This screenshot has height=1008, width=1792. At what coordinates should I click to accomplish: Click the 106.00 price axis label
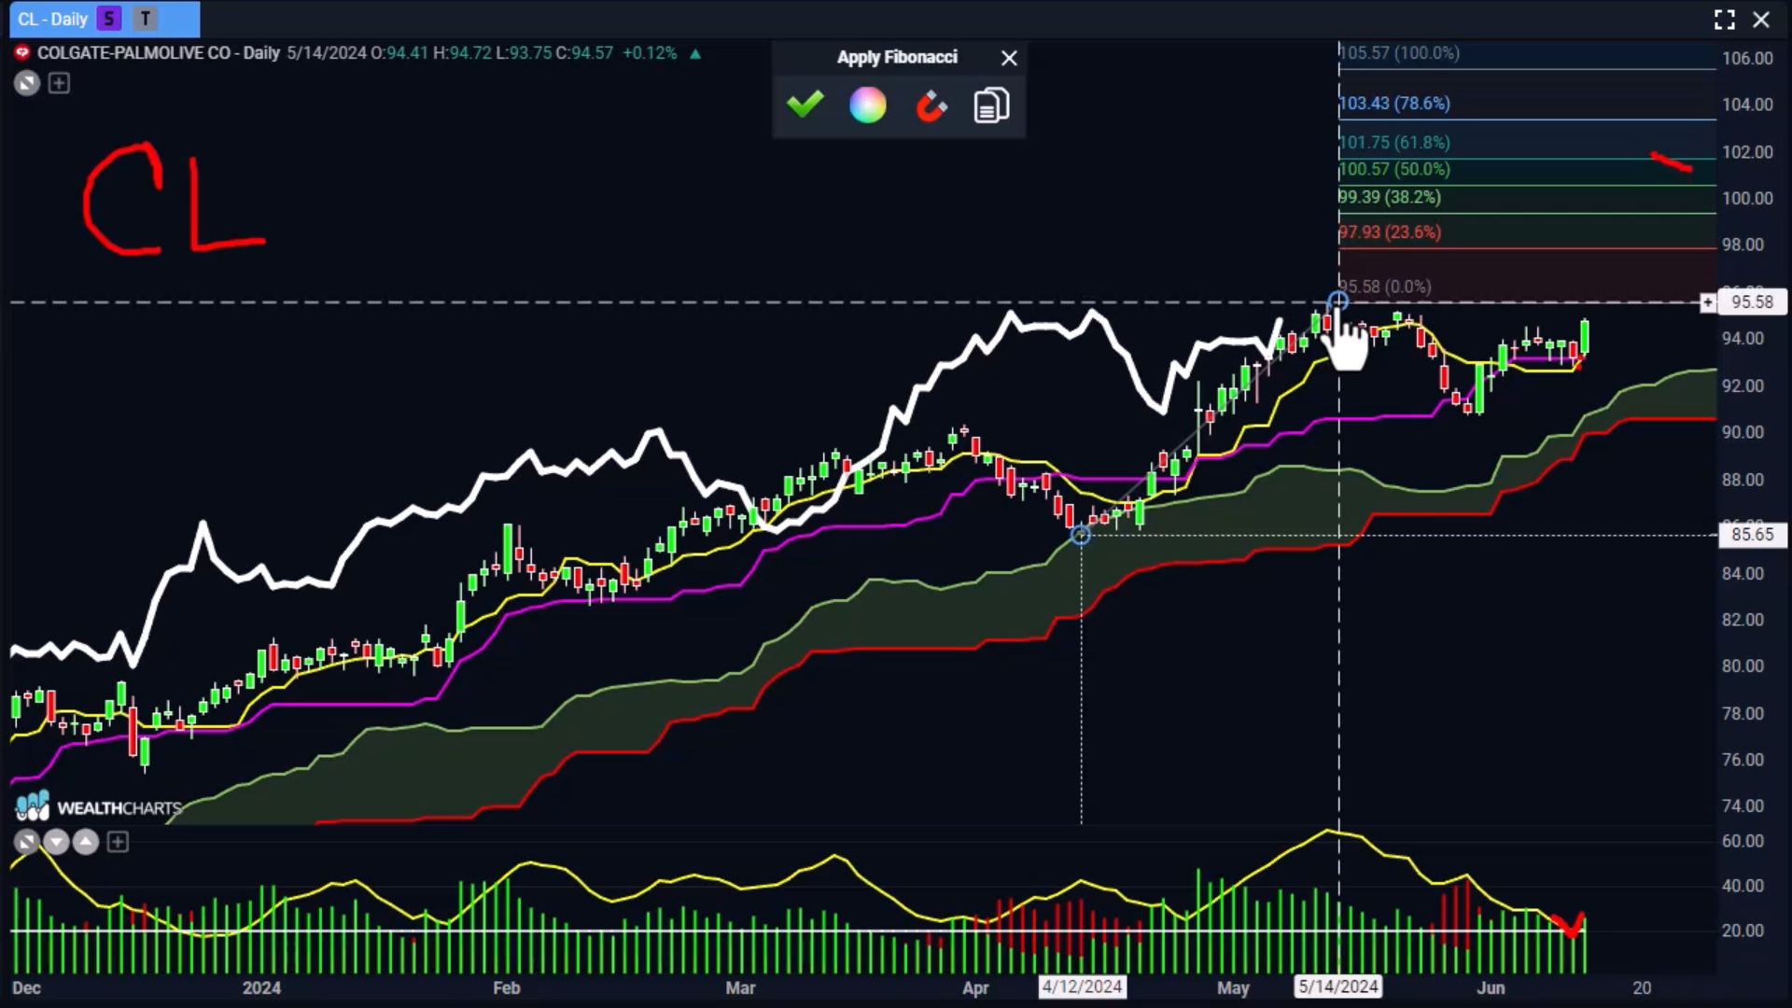coord(1747,58)
